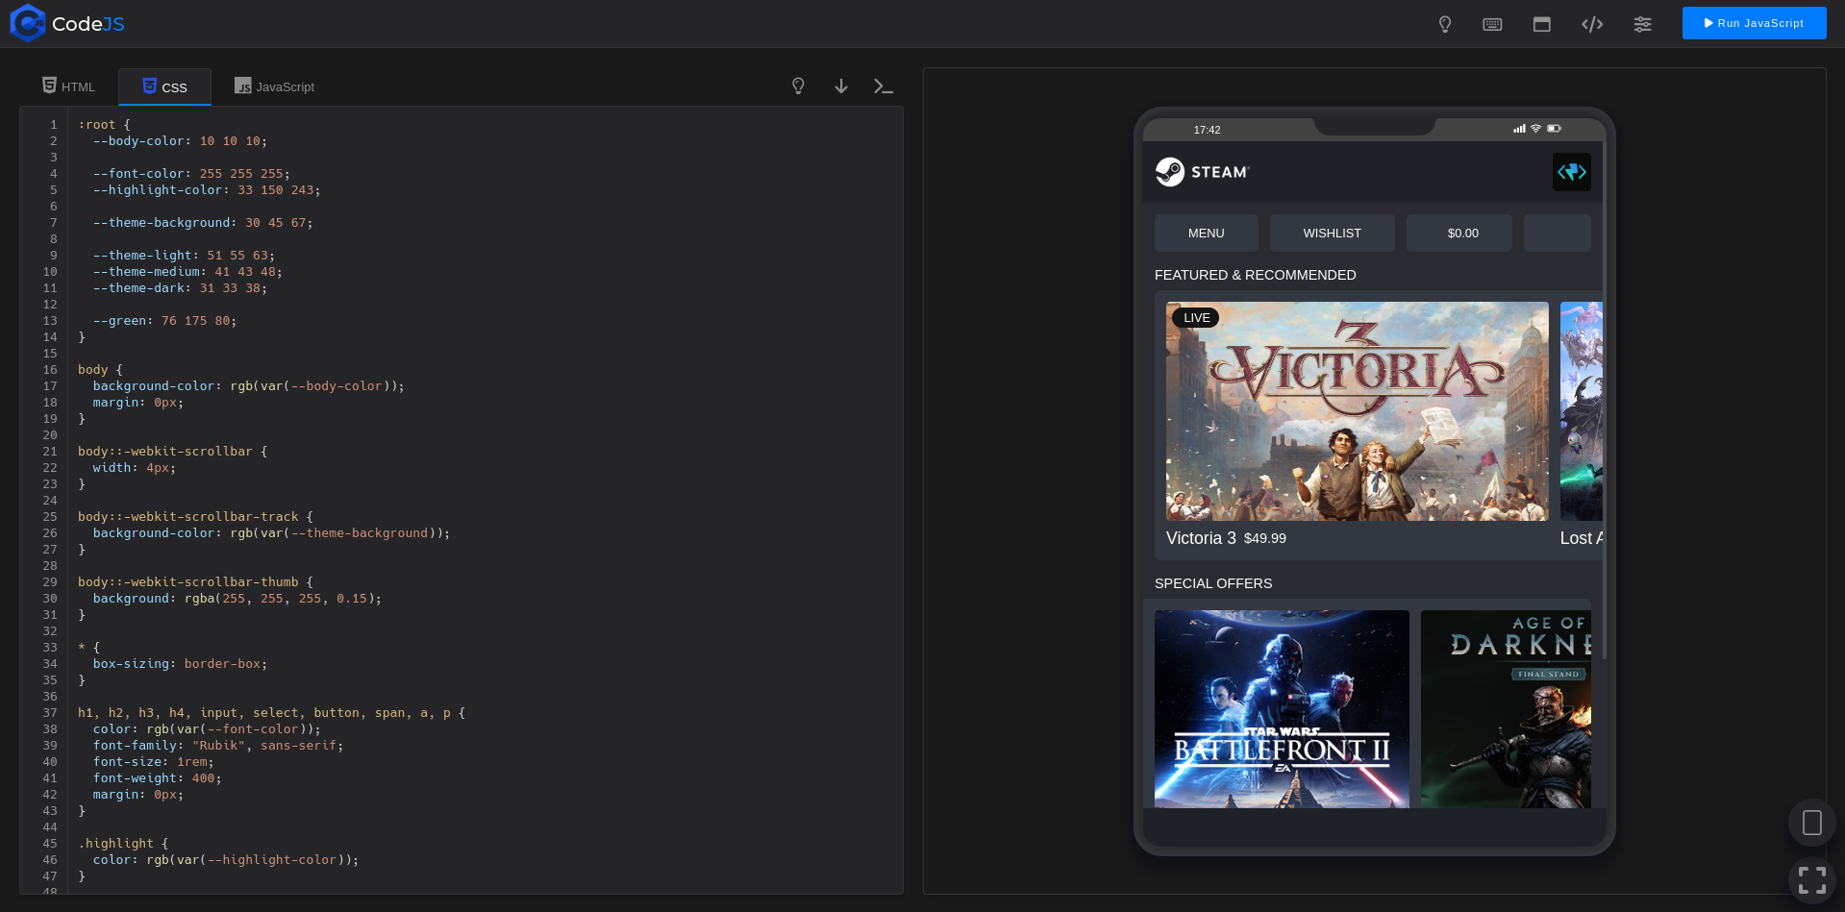This screenshot has width=1845, height=912.
Task: Open the settings sliders icon in header
Action: pos(1642,24)
